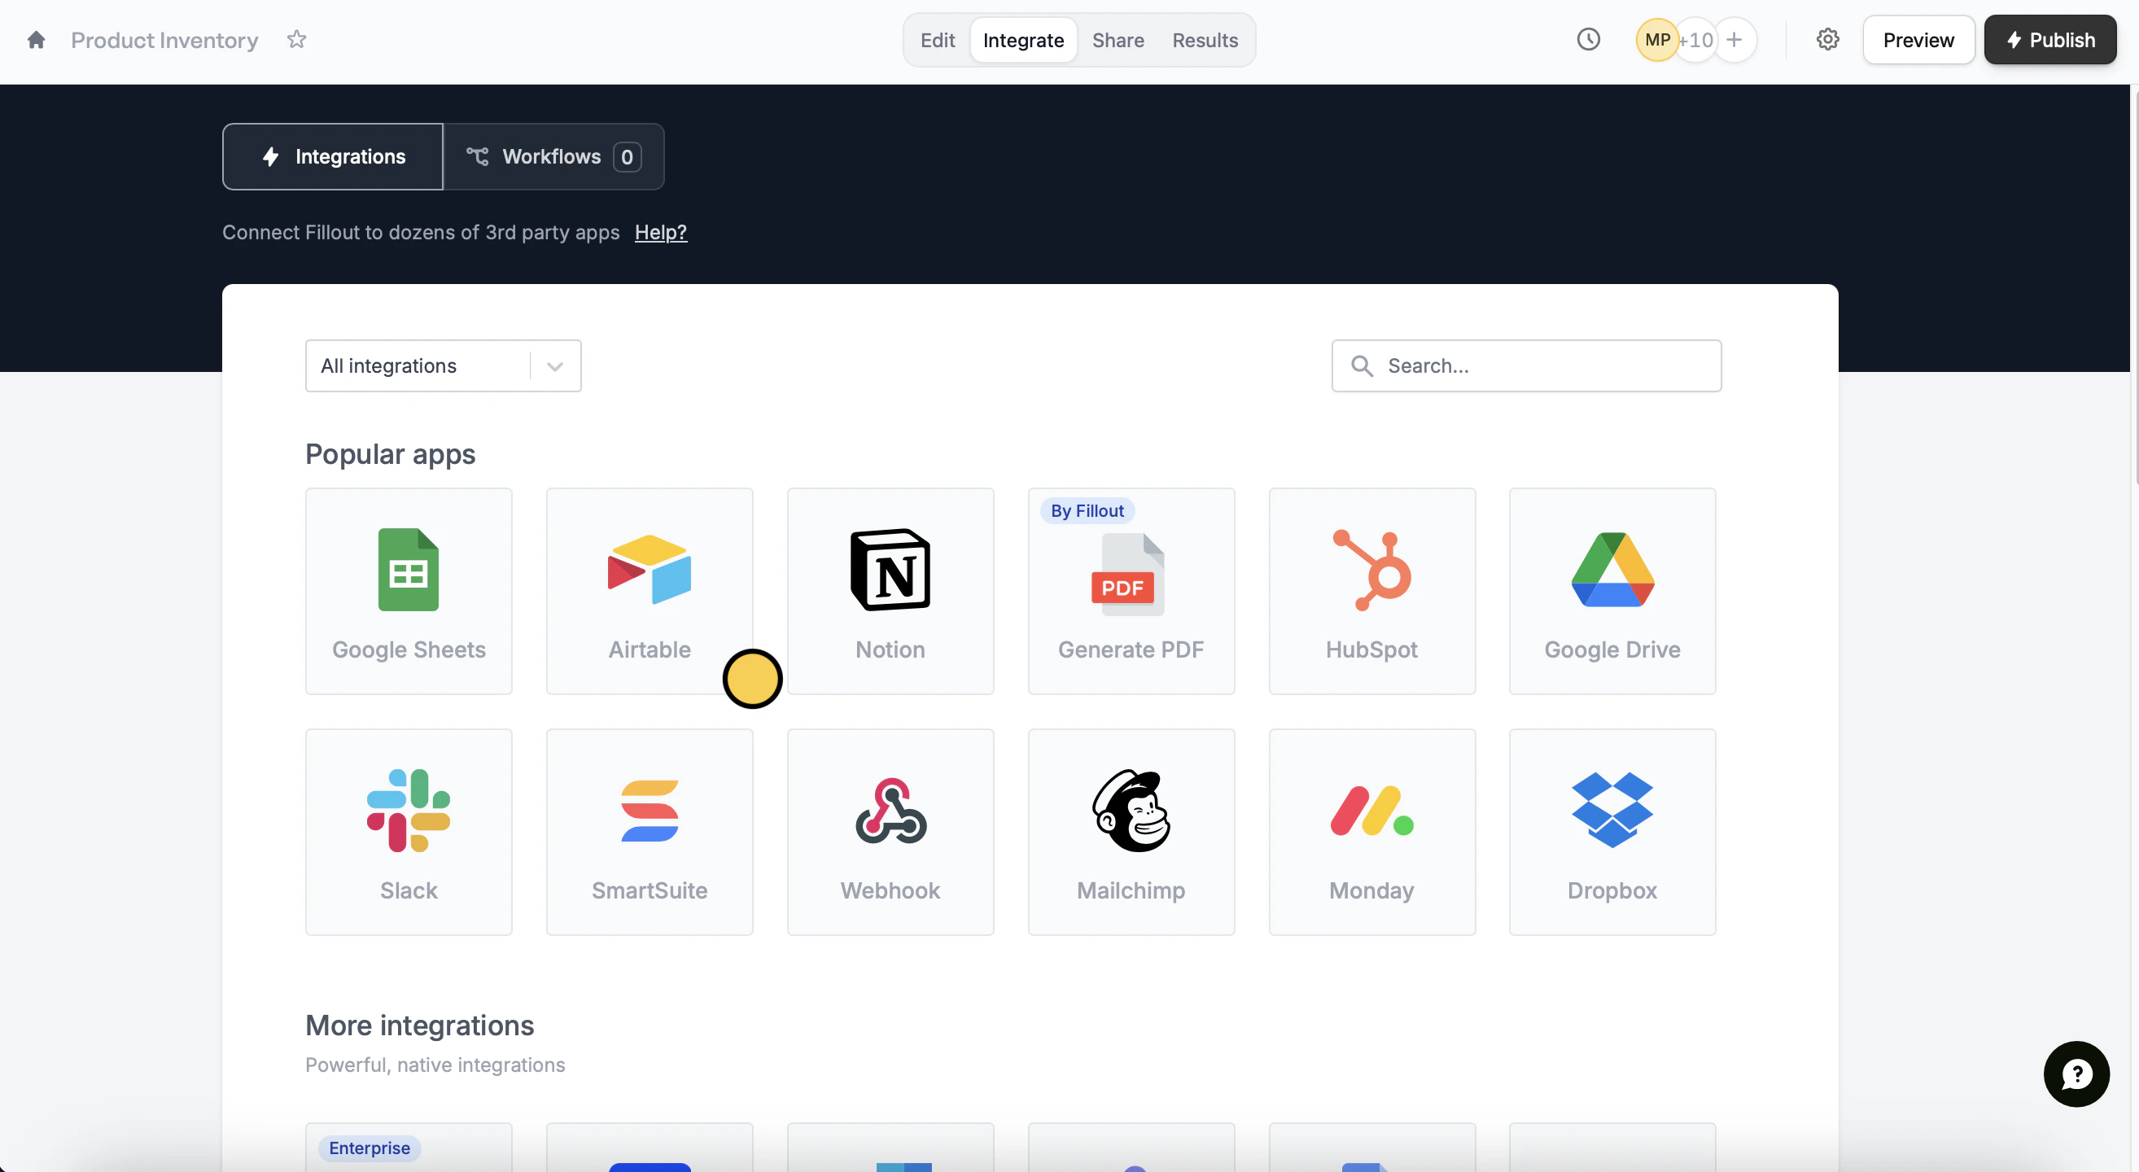Select the Google Sheets integration
The width and height of the screenshot is (2139, 1172).
[x=409, y=591]
